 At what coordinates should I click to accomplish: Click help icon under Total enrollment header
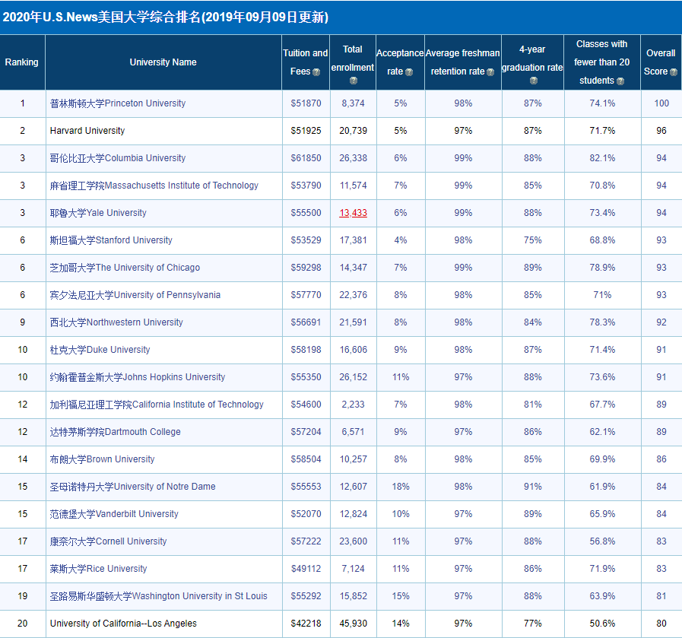354,81
